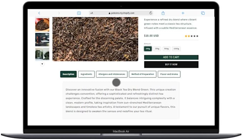Click the Amount label
Viewport: 243px width, 139px height.
[147, 44]
